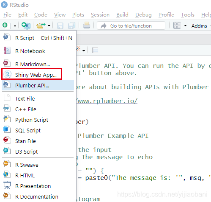
Task: Click the Save floppy disk icon
Action: click(x=60, y=26)
